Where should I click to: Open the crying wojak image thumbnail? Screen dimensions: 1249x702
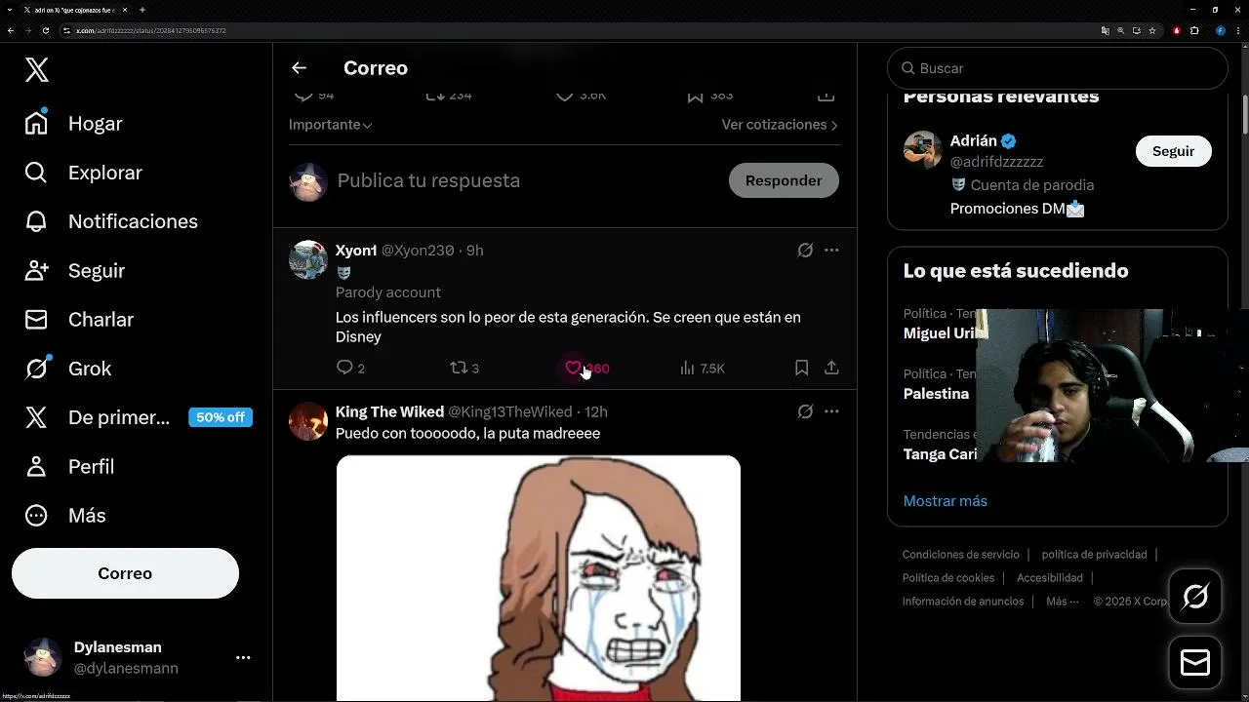tap(539, 578)
